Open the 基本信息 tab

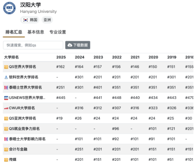click(36, 32)
